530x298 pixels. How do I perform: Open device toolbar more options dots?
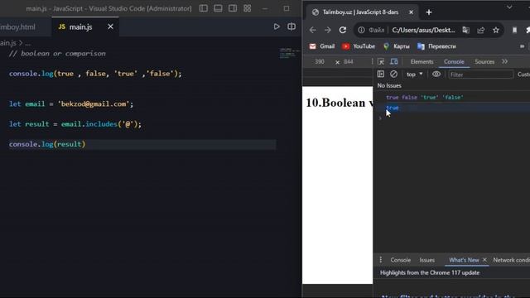click(x=372, y=61)
